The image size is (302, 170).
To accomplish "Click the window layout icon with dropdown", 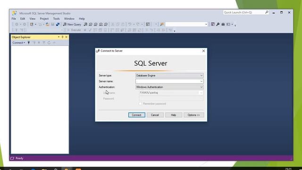I will coord(229,24).
